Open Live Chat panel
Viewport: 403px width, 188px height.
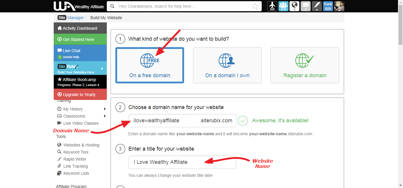coord(80,53)
